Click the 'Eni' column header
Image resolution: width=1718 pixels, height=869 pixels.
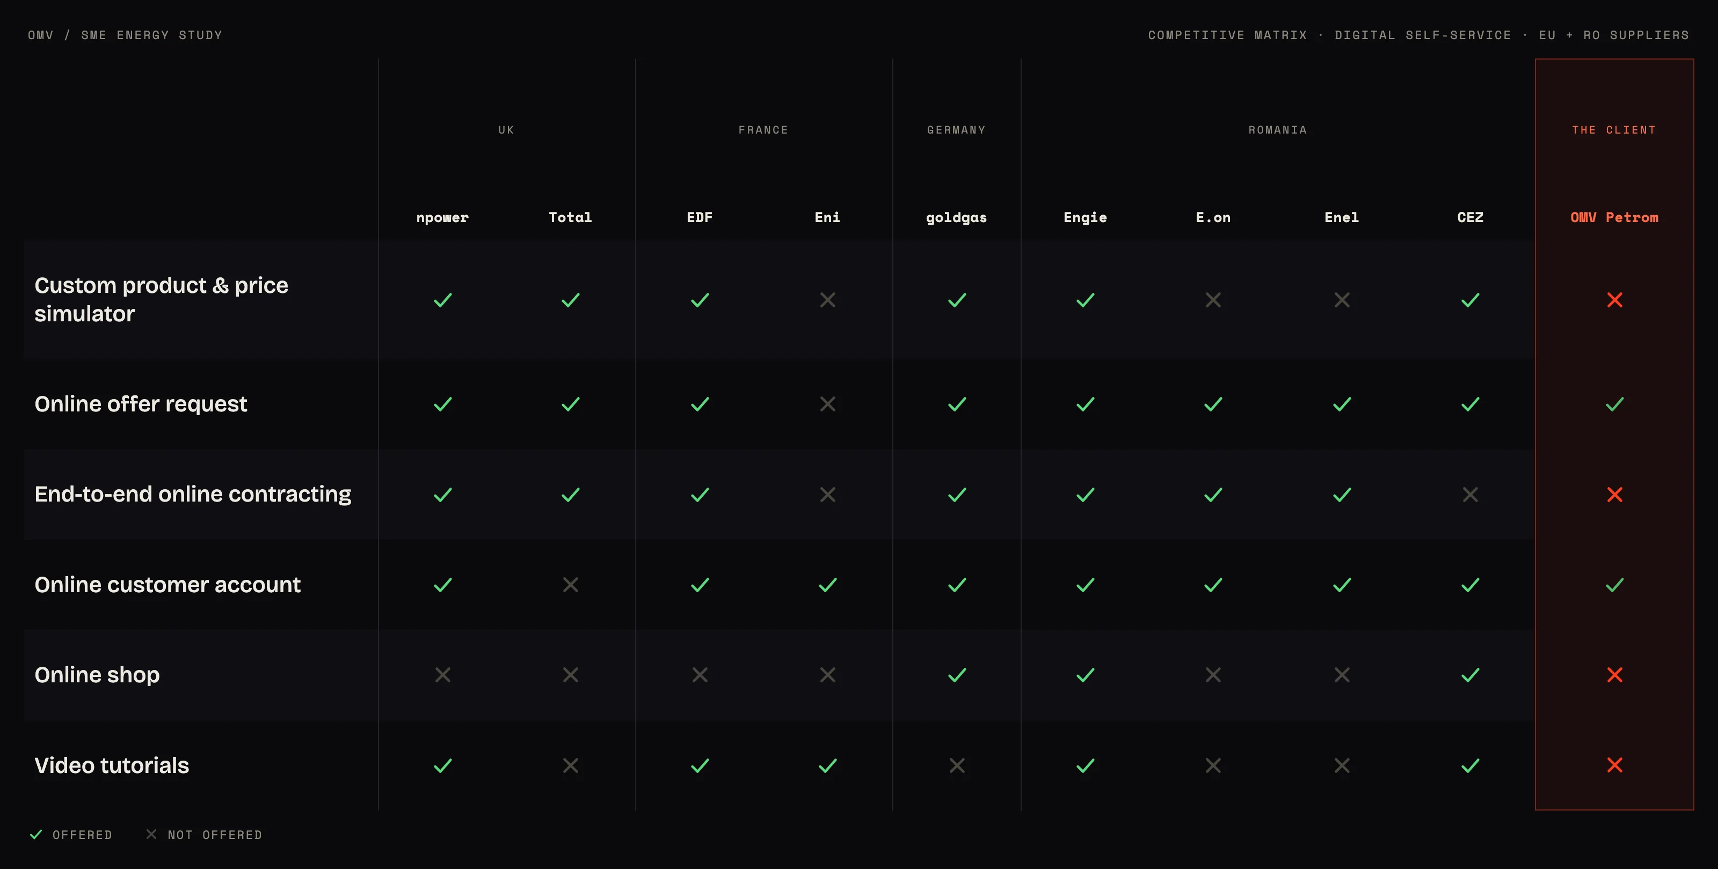pos(828,217)
